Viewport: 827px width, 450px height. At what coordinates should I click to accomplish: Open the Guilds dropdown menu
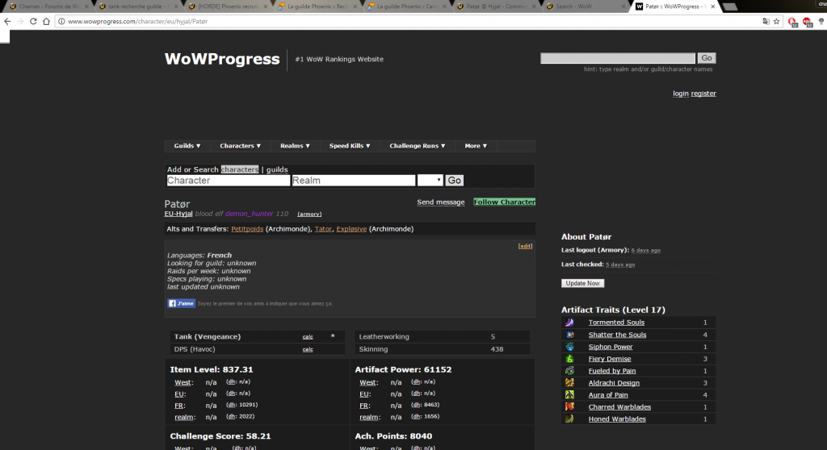pos(187,146)
